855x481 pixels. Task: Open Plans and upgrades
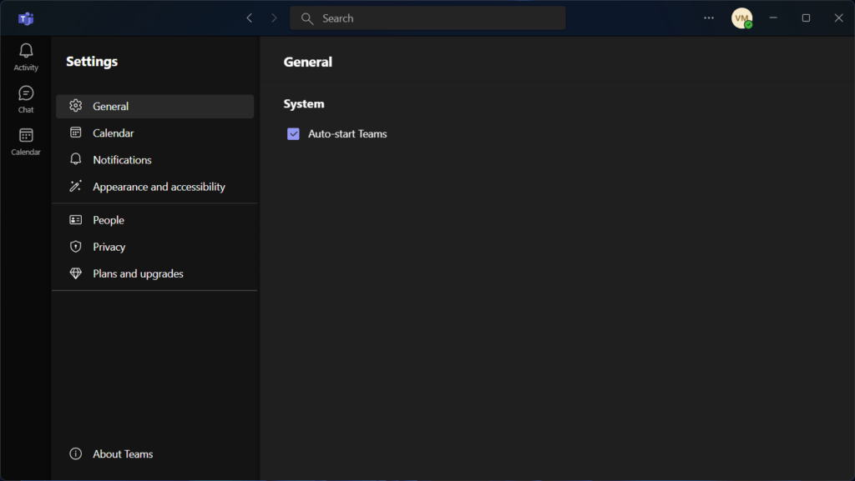click(154, 273)
